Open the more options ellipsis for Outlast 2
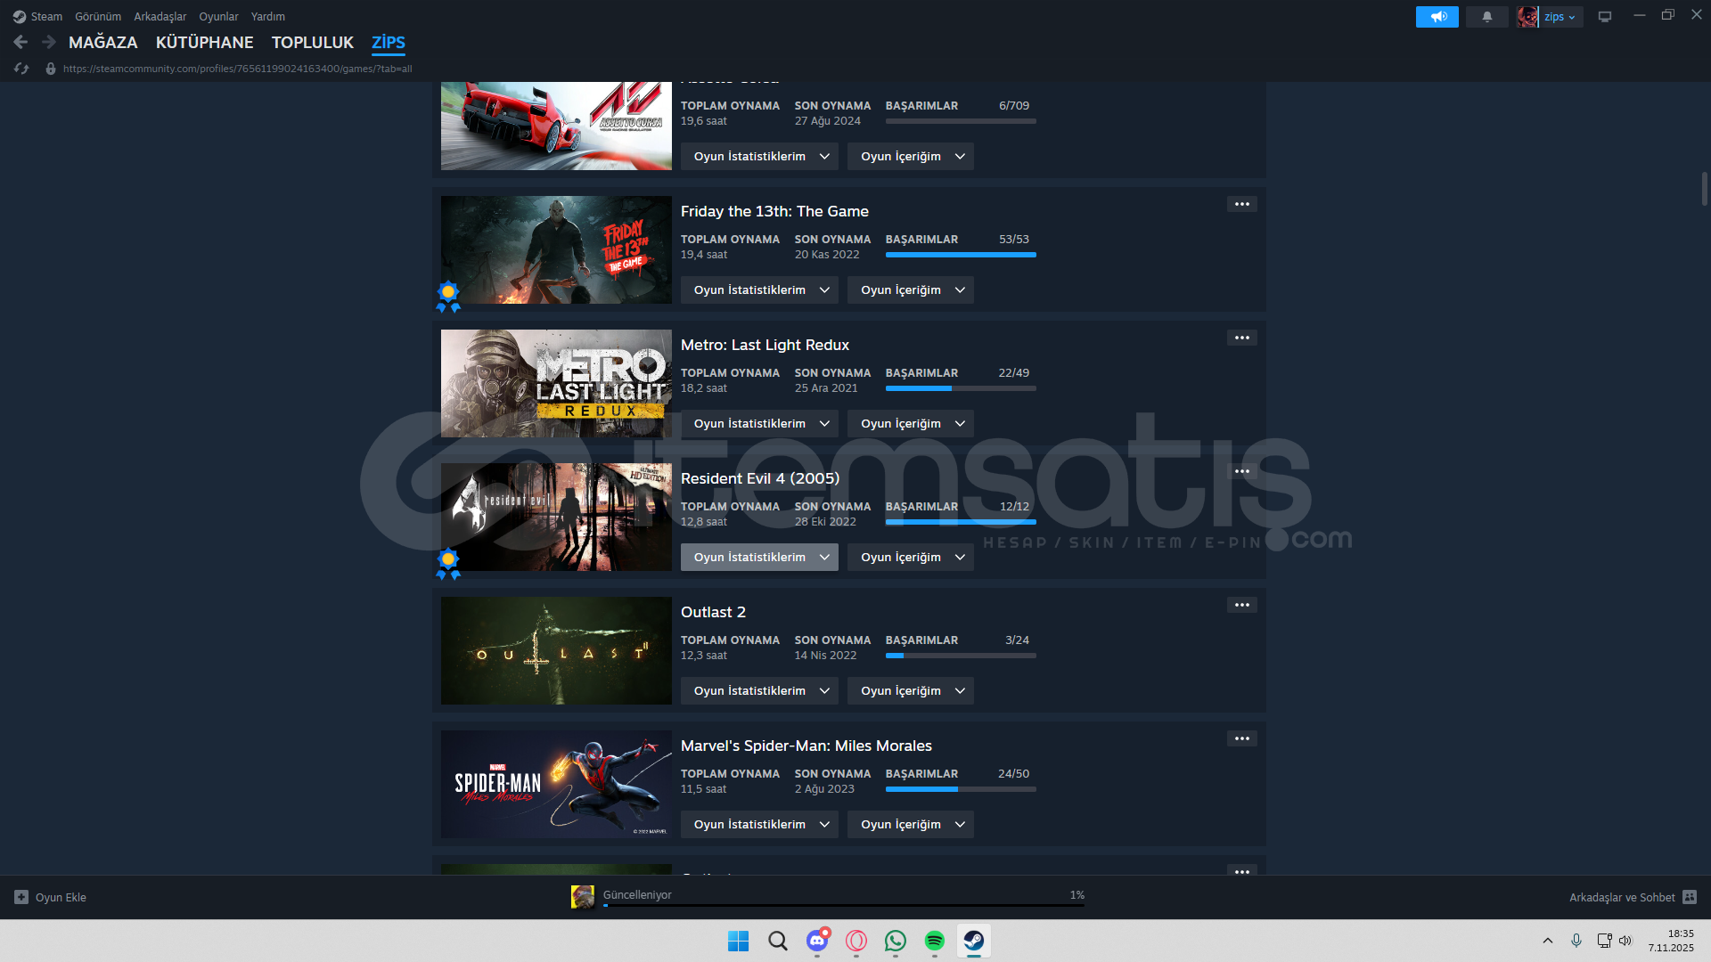Image resolution: width=1711 pixels, height=962 pixels. coord(1241,605)
